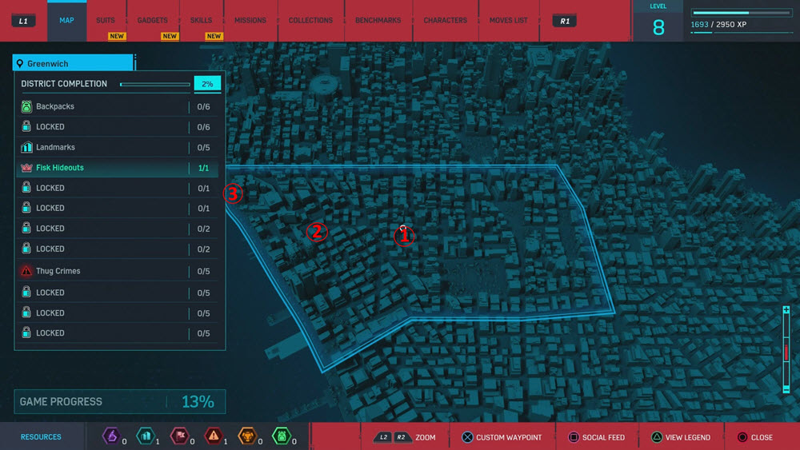Open the BENCHMARKS tab
The height and width of the screenshot is (450, 800).
[x=378, y=21]
